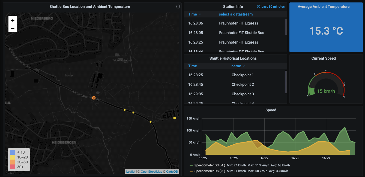Screen dimensions: 365x177
Task: Click the clock icon beside Last 30 minutes
Action: coord(259,7)
